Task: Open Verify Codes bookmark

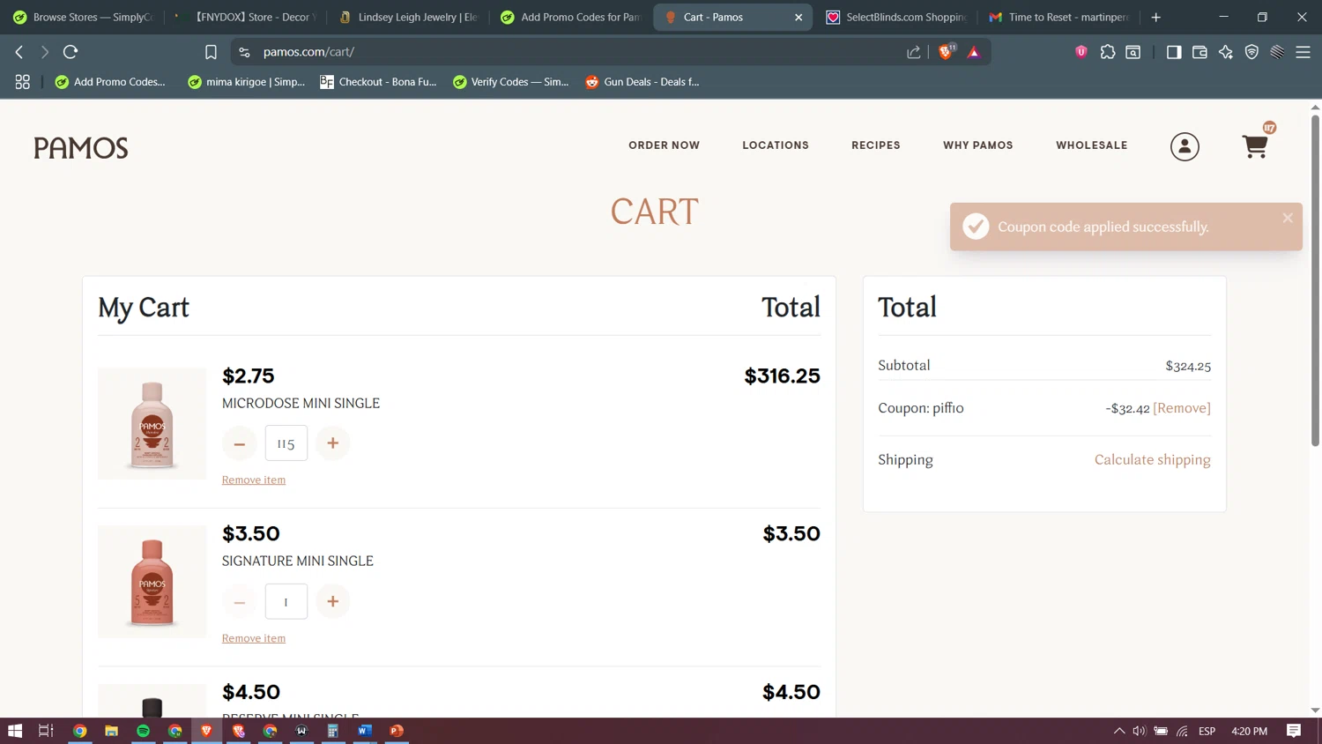Action: (x=511, y=82)
